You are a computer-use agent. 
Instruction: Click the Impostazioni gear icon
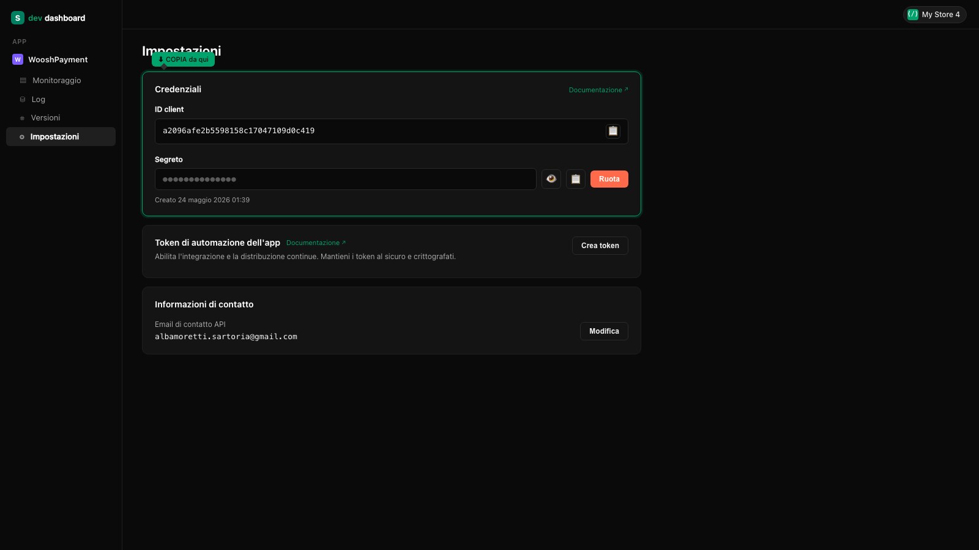click(x=22, y=137)
